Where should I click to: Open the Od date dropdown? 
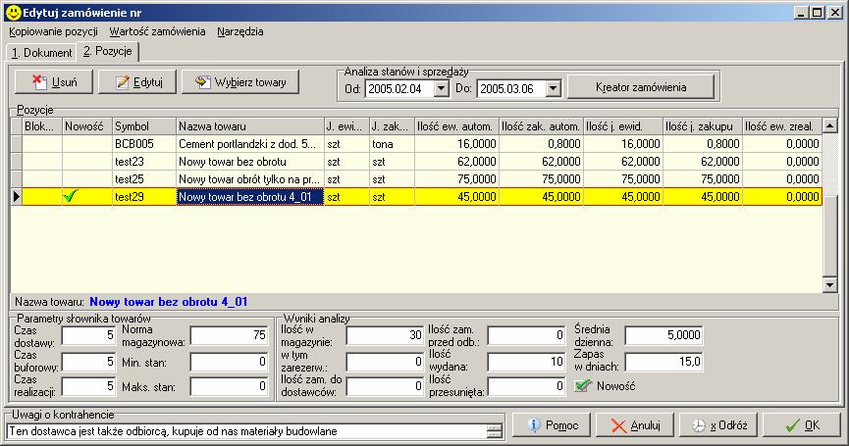point(442,88)
